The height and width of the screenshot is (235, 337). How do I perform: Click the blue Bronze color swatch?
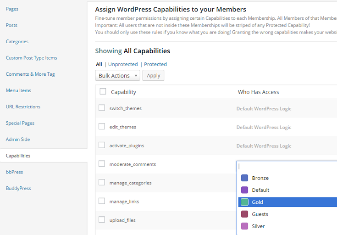(244, 178)
